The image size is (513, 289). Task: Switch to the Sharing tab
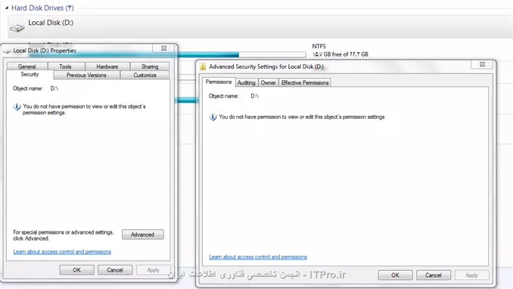(x=150, y=67)
